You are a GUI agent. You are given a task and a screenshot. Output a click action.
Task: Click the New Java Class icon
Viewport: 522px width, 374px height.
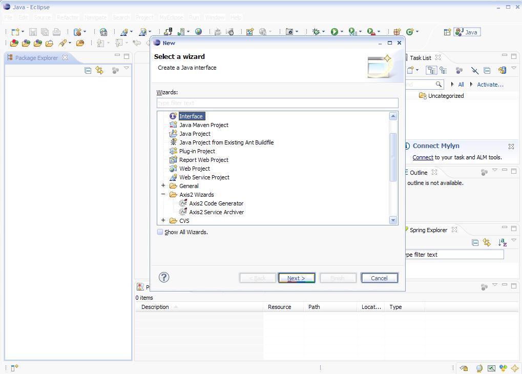(410, 32)
